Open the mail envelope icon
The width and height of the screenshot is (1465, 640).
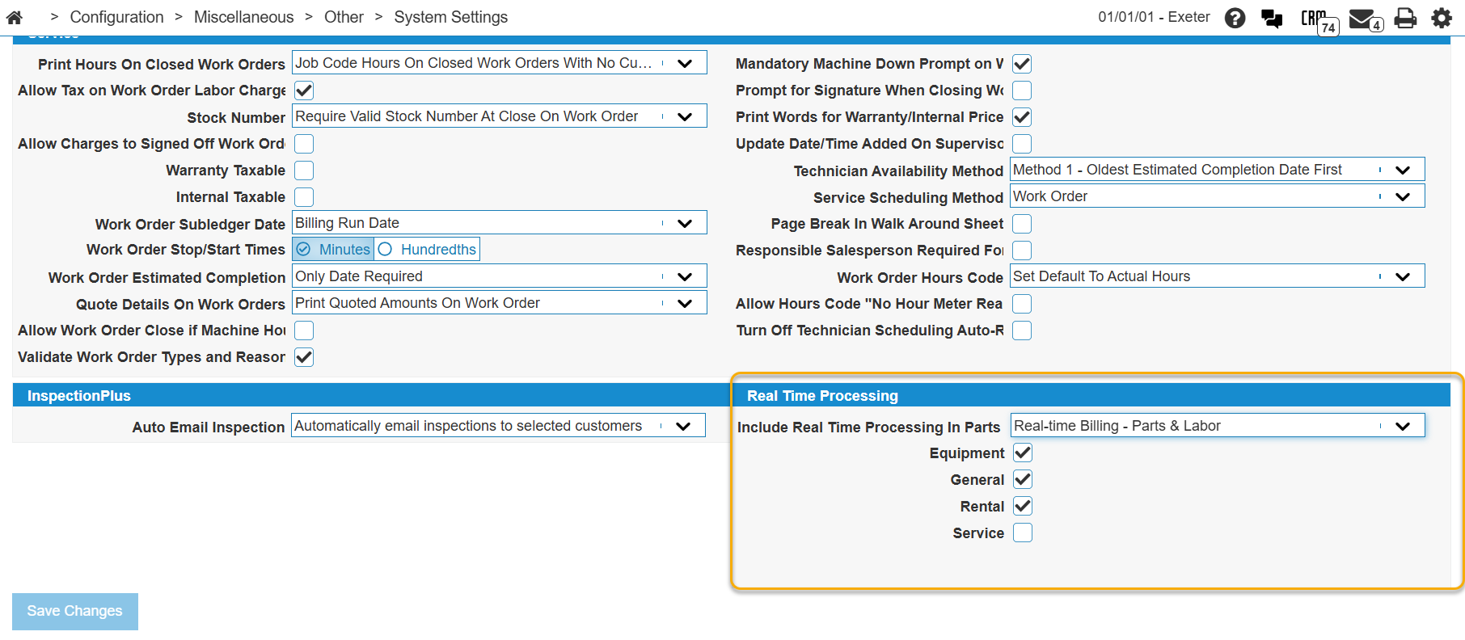[1363, 19]
